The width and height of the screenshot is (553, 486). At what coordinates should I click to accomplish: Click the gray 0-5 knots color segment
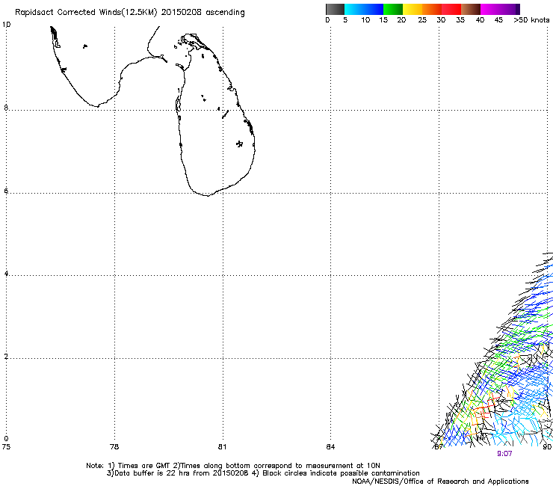click(x=335, y=9)
